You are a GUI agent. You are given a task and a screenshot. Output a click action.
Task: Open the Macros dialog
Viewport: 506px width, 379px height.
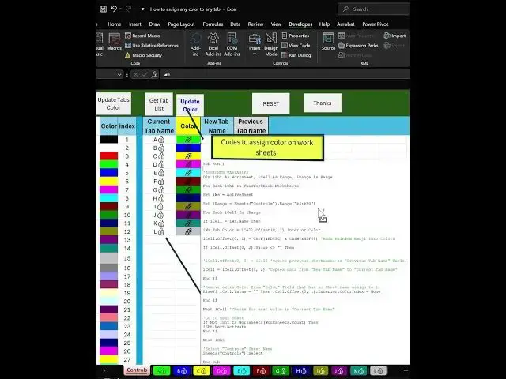pyautogui.click(x=114, y=42)
